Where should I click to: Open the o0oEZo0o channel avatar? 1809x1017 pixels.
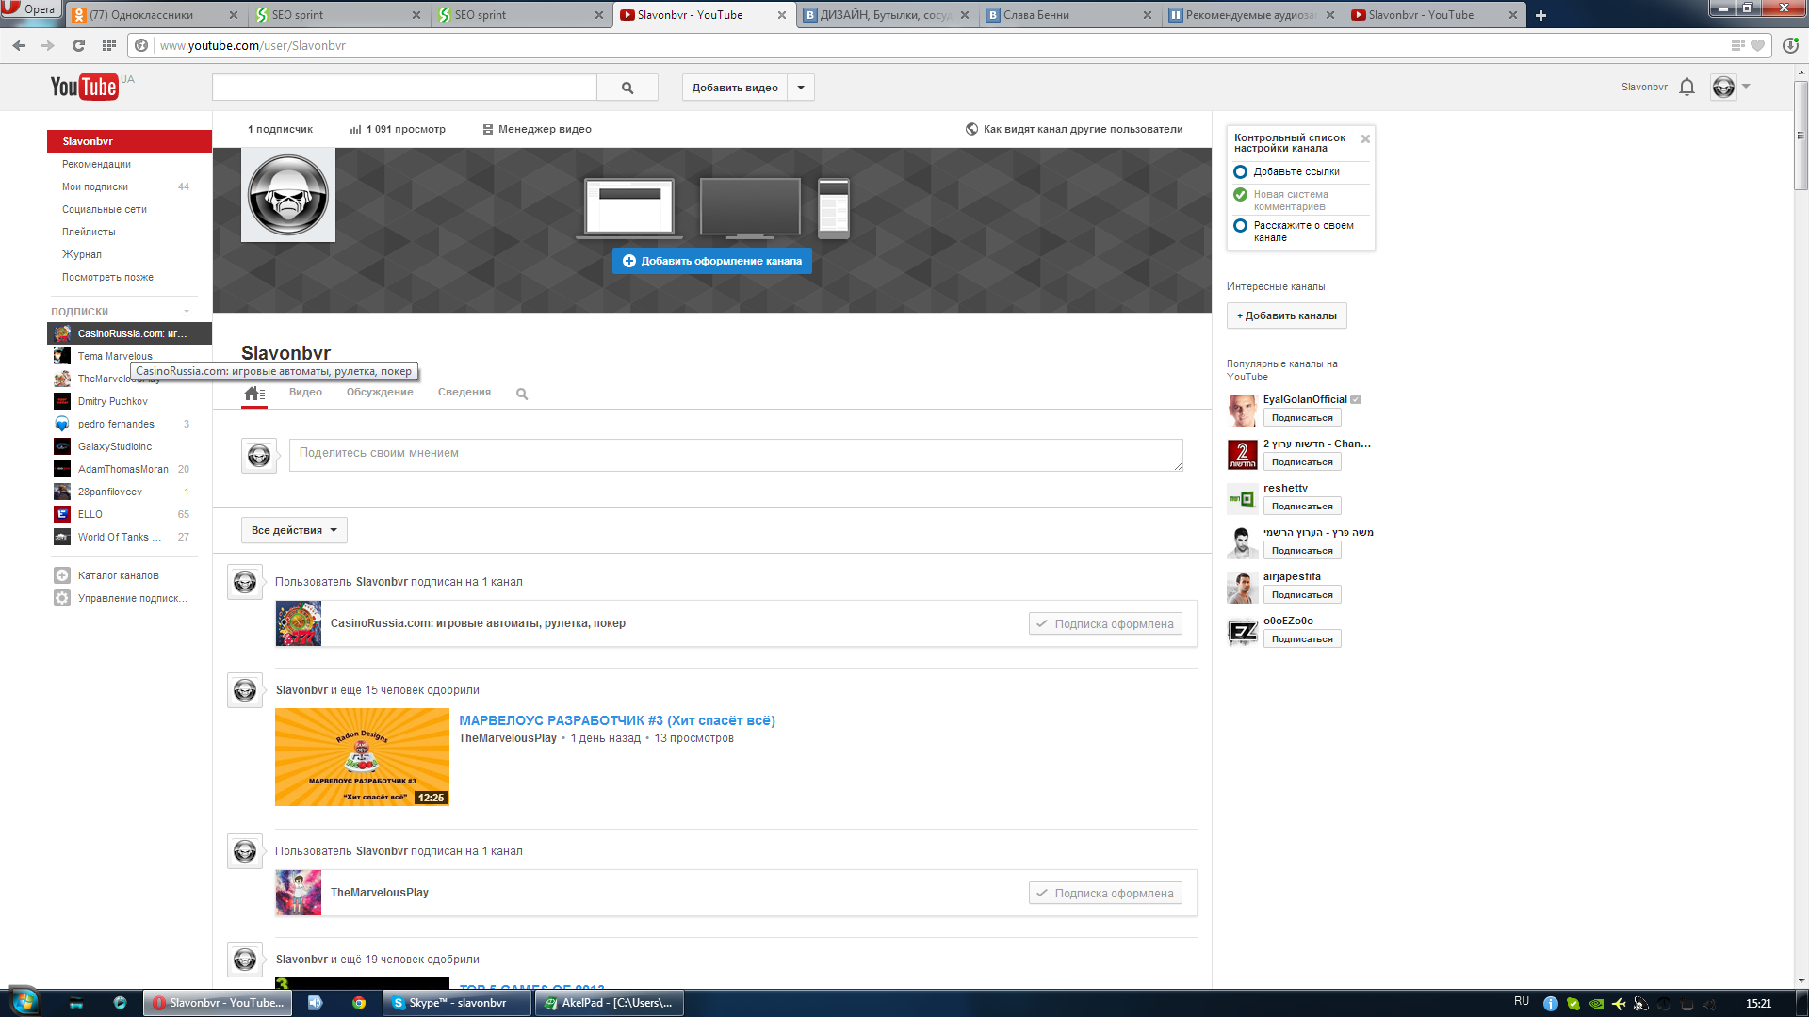pyautogui.click(x=1242, y=632)
